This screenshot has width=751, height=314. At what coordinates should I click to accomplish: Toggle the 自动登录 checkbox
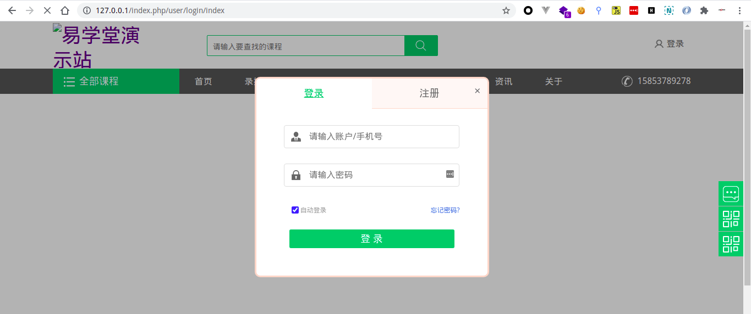[x=295, y=210]
